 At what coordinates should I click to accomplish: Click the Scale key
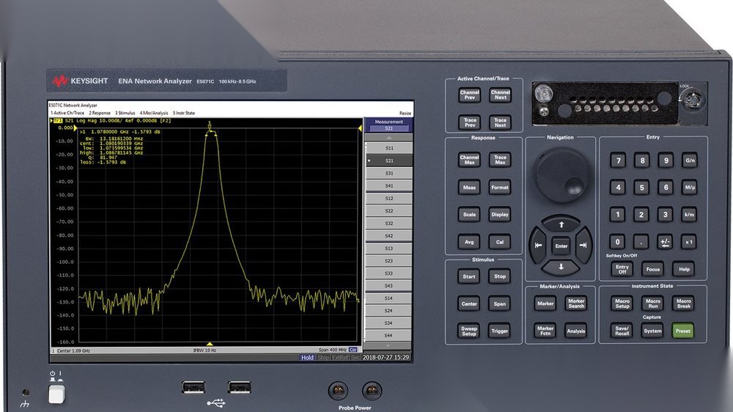click(469, 215)
